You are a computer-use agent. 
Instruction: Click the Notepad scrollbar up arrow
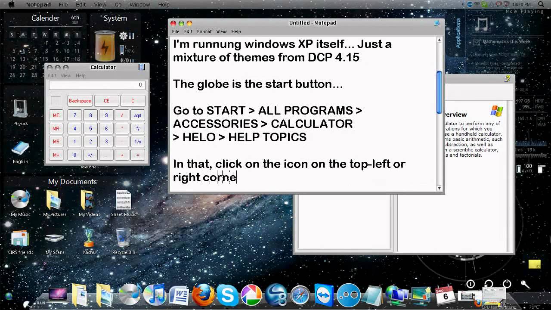[440, 40]
